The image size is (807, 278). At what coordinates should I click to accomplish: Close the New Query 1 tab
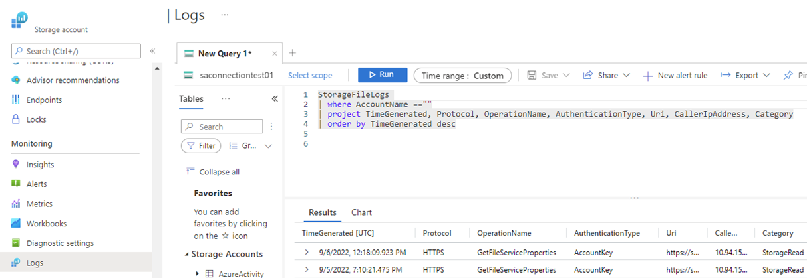pos(274,54)
